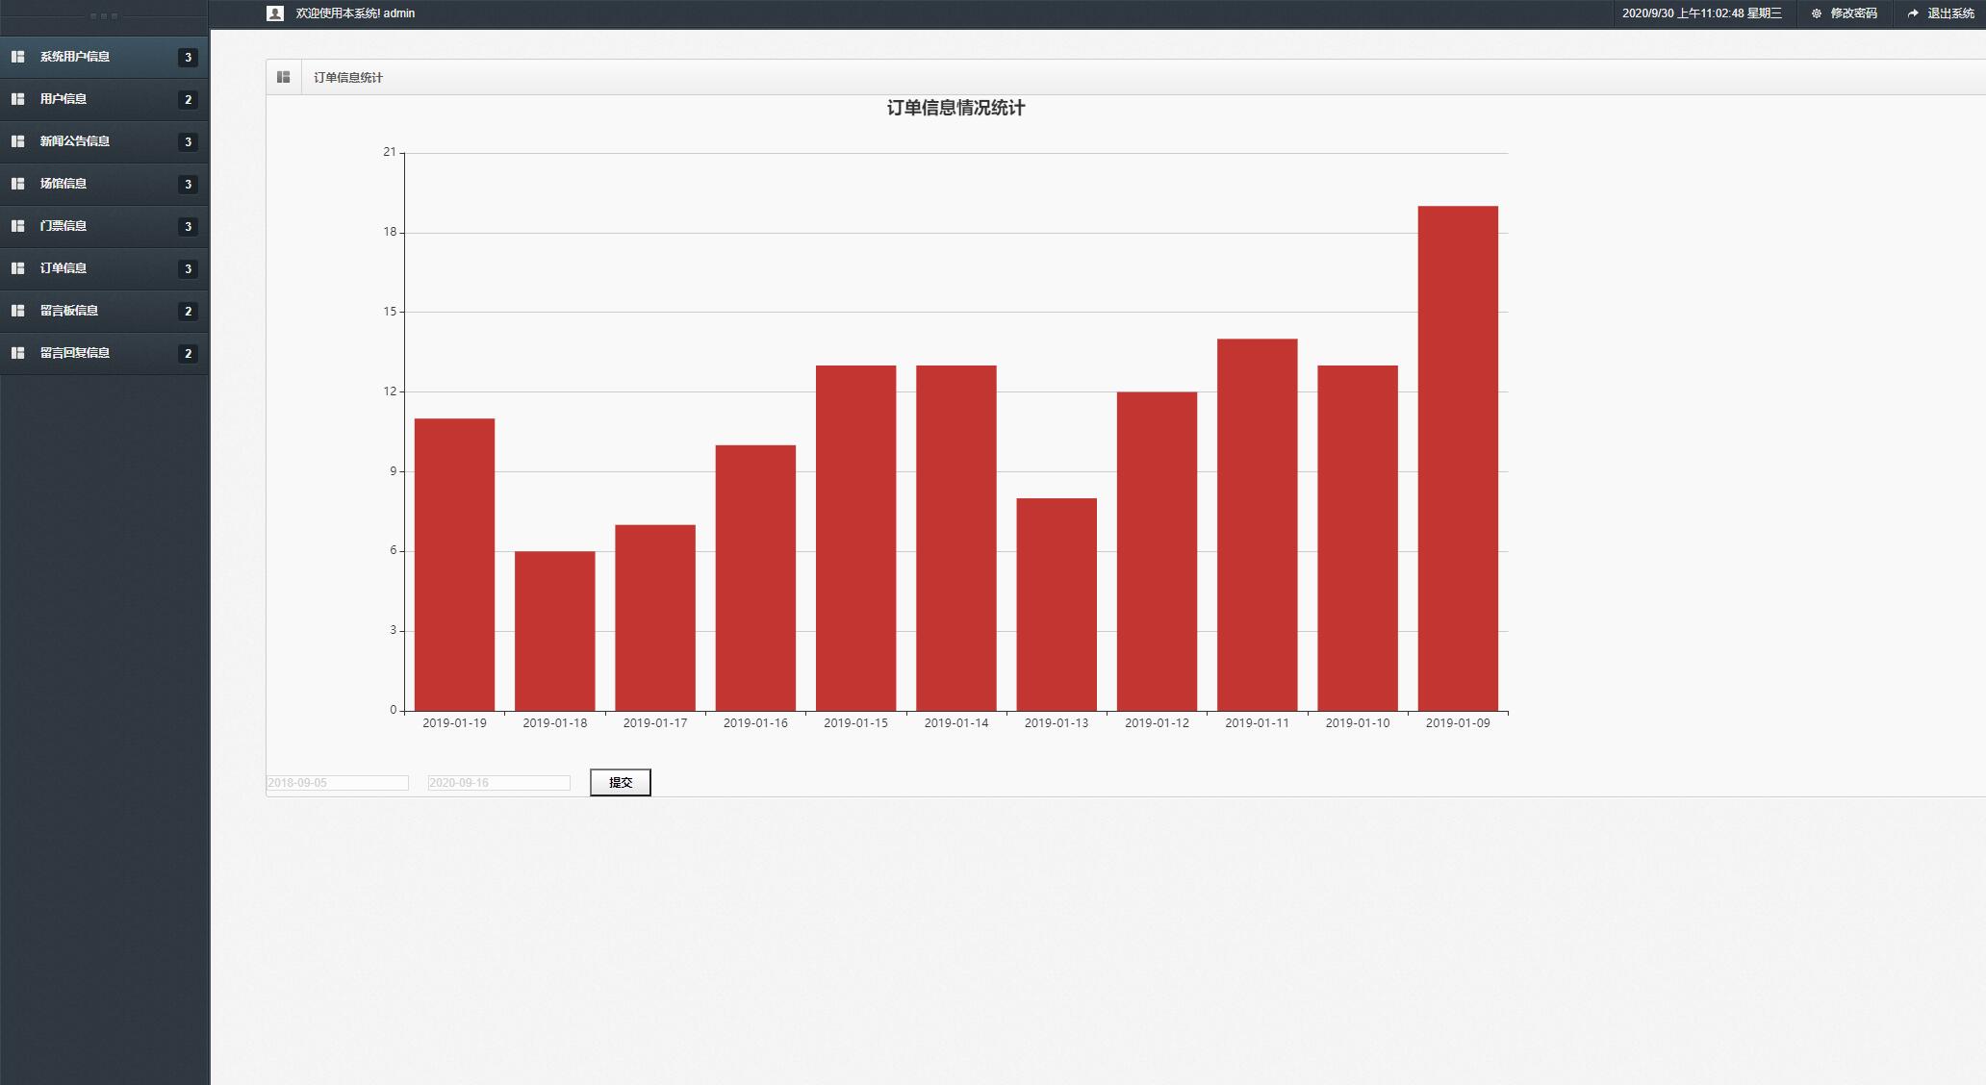Click the 退出系统 logout link

1950,13
